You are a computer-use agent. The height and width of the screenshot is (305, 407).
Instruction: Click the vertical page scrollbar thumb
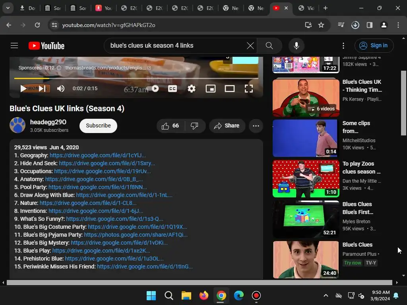403,103
